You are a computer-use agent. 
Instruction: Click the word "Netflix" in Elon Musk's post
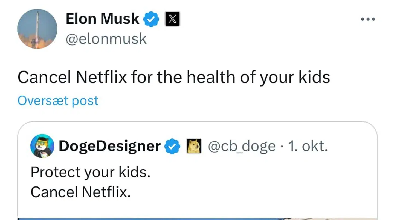(102, 78)
